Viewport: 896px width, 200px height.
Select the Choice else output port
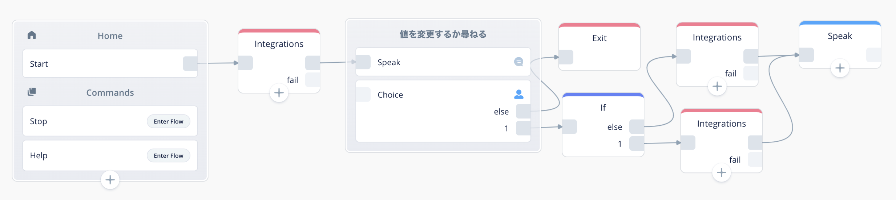click(523, 112)
